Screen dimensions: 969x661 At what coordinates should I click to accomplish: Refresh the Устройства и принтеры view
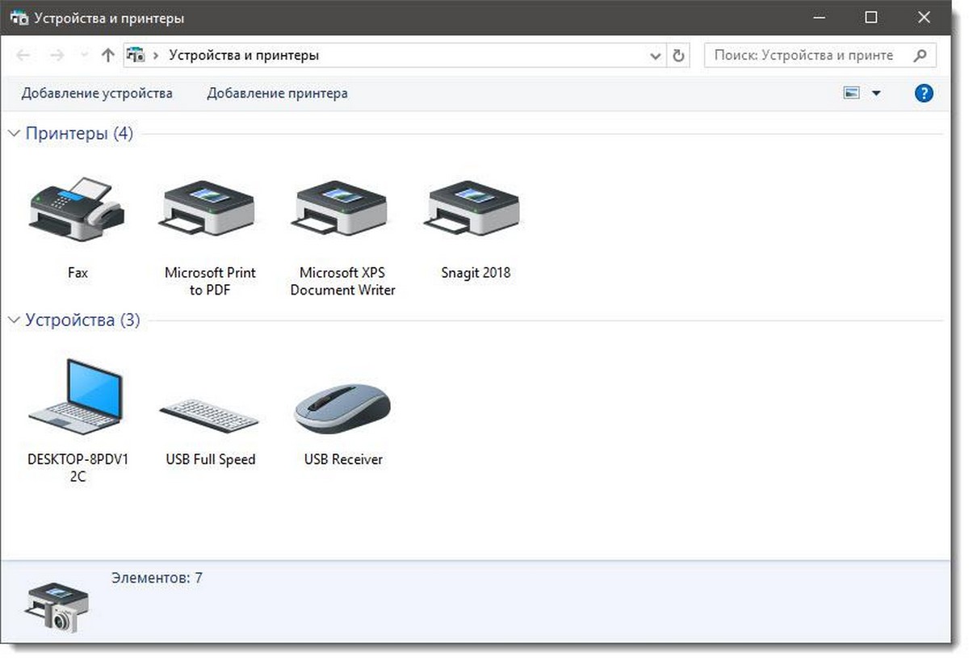(x=678, y=56)
